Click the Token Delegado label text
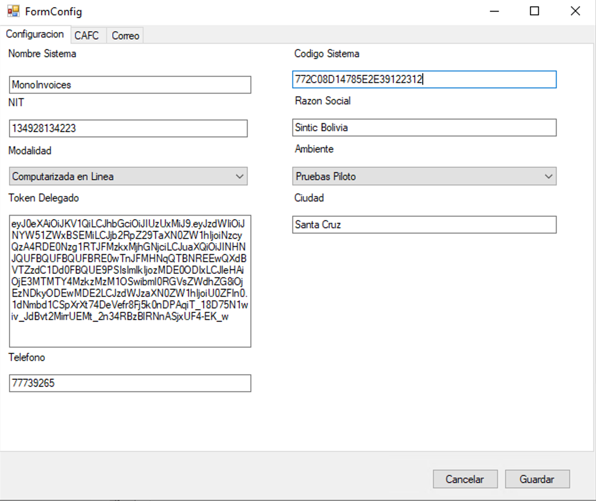The image size is (596, 501). tap(44, 198)
